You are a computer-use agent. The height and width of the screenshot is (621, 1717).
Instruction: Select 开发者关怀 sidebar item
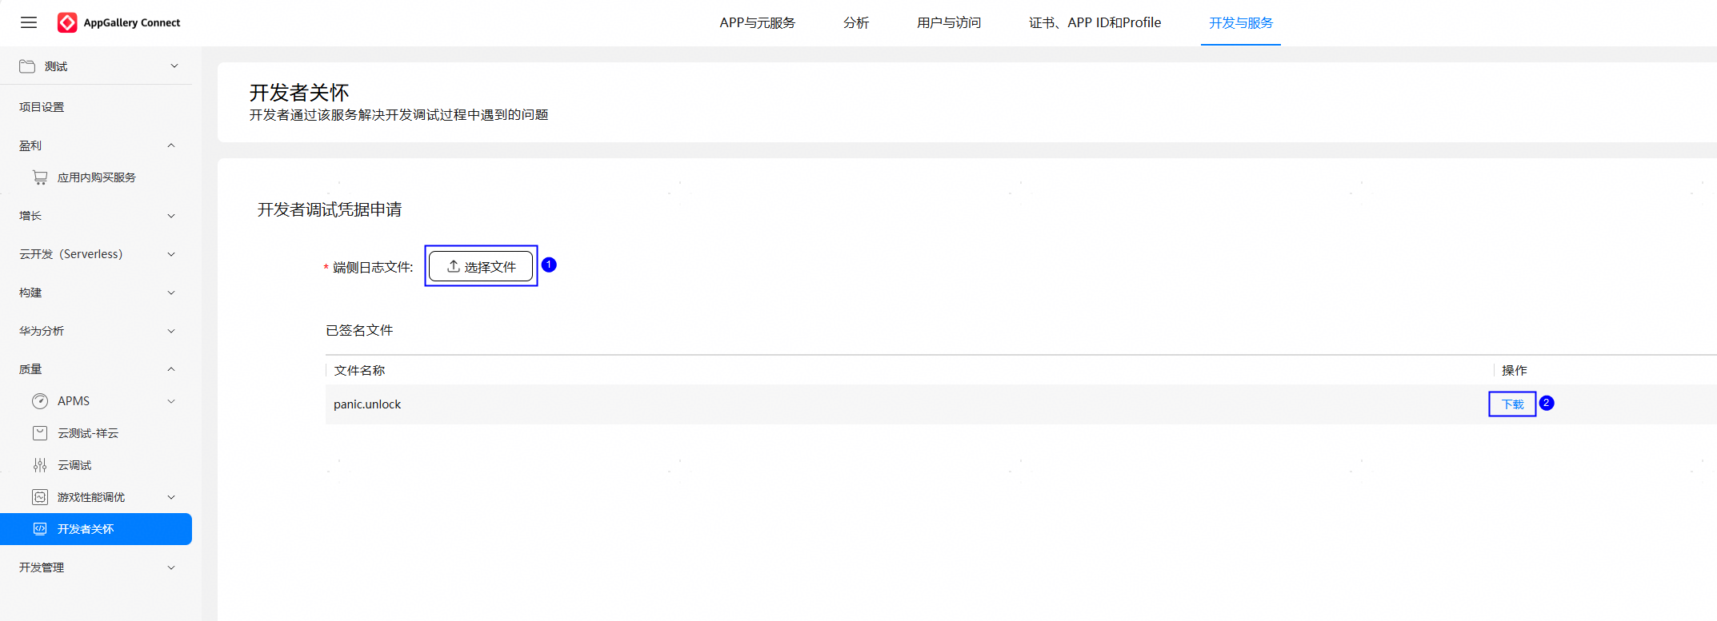point(96,529)
